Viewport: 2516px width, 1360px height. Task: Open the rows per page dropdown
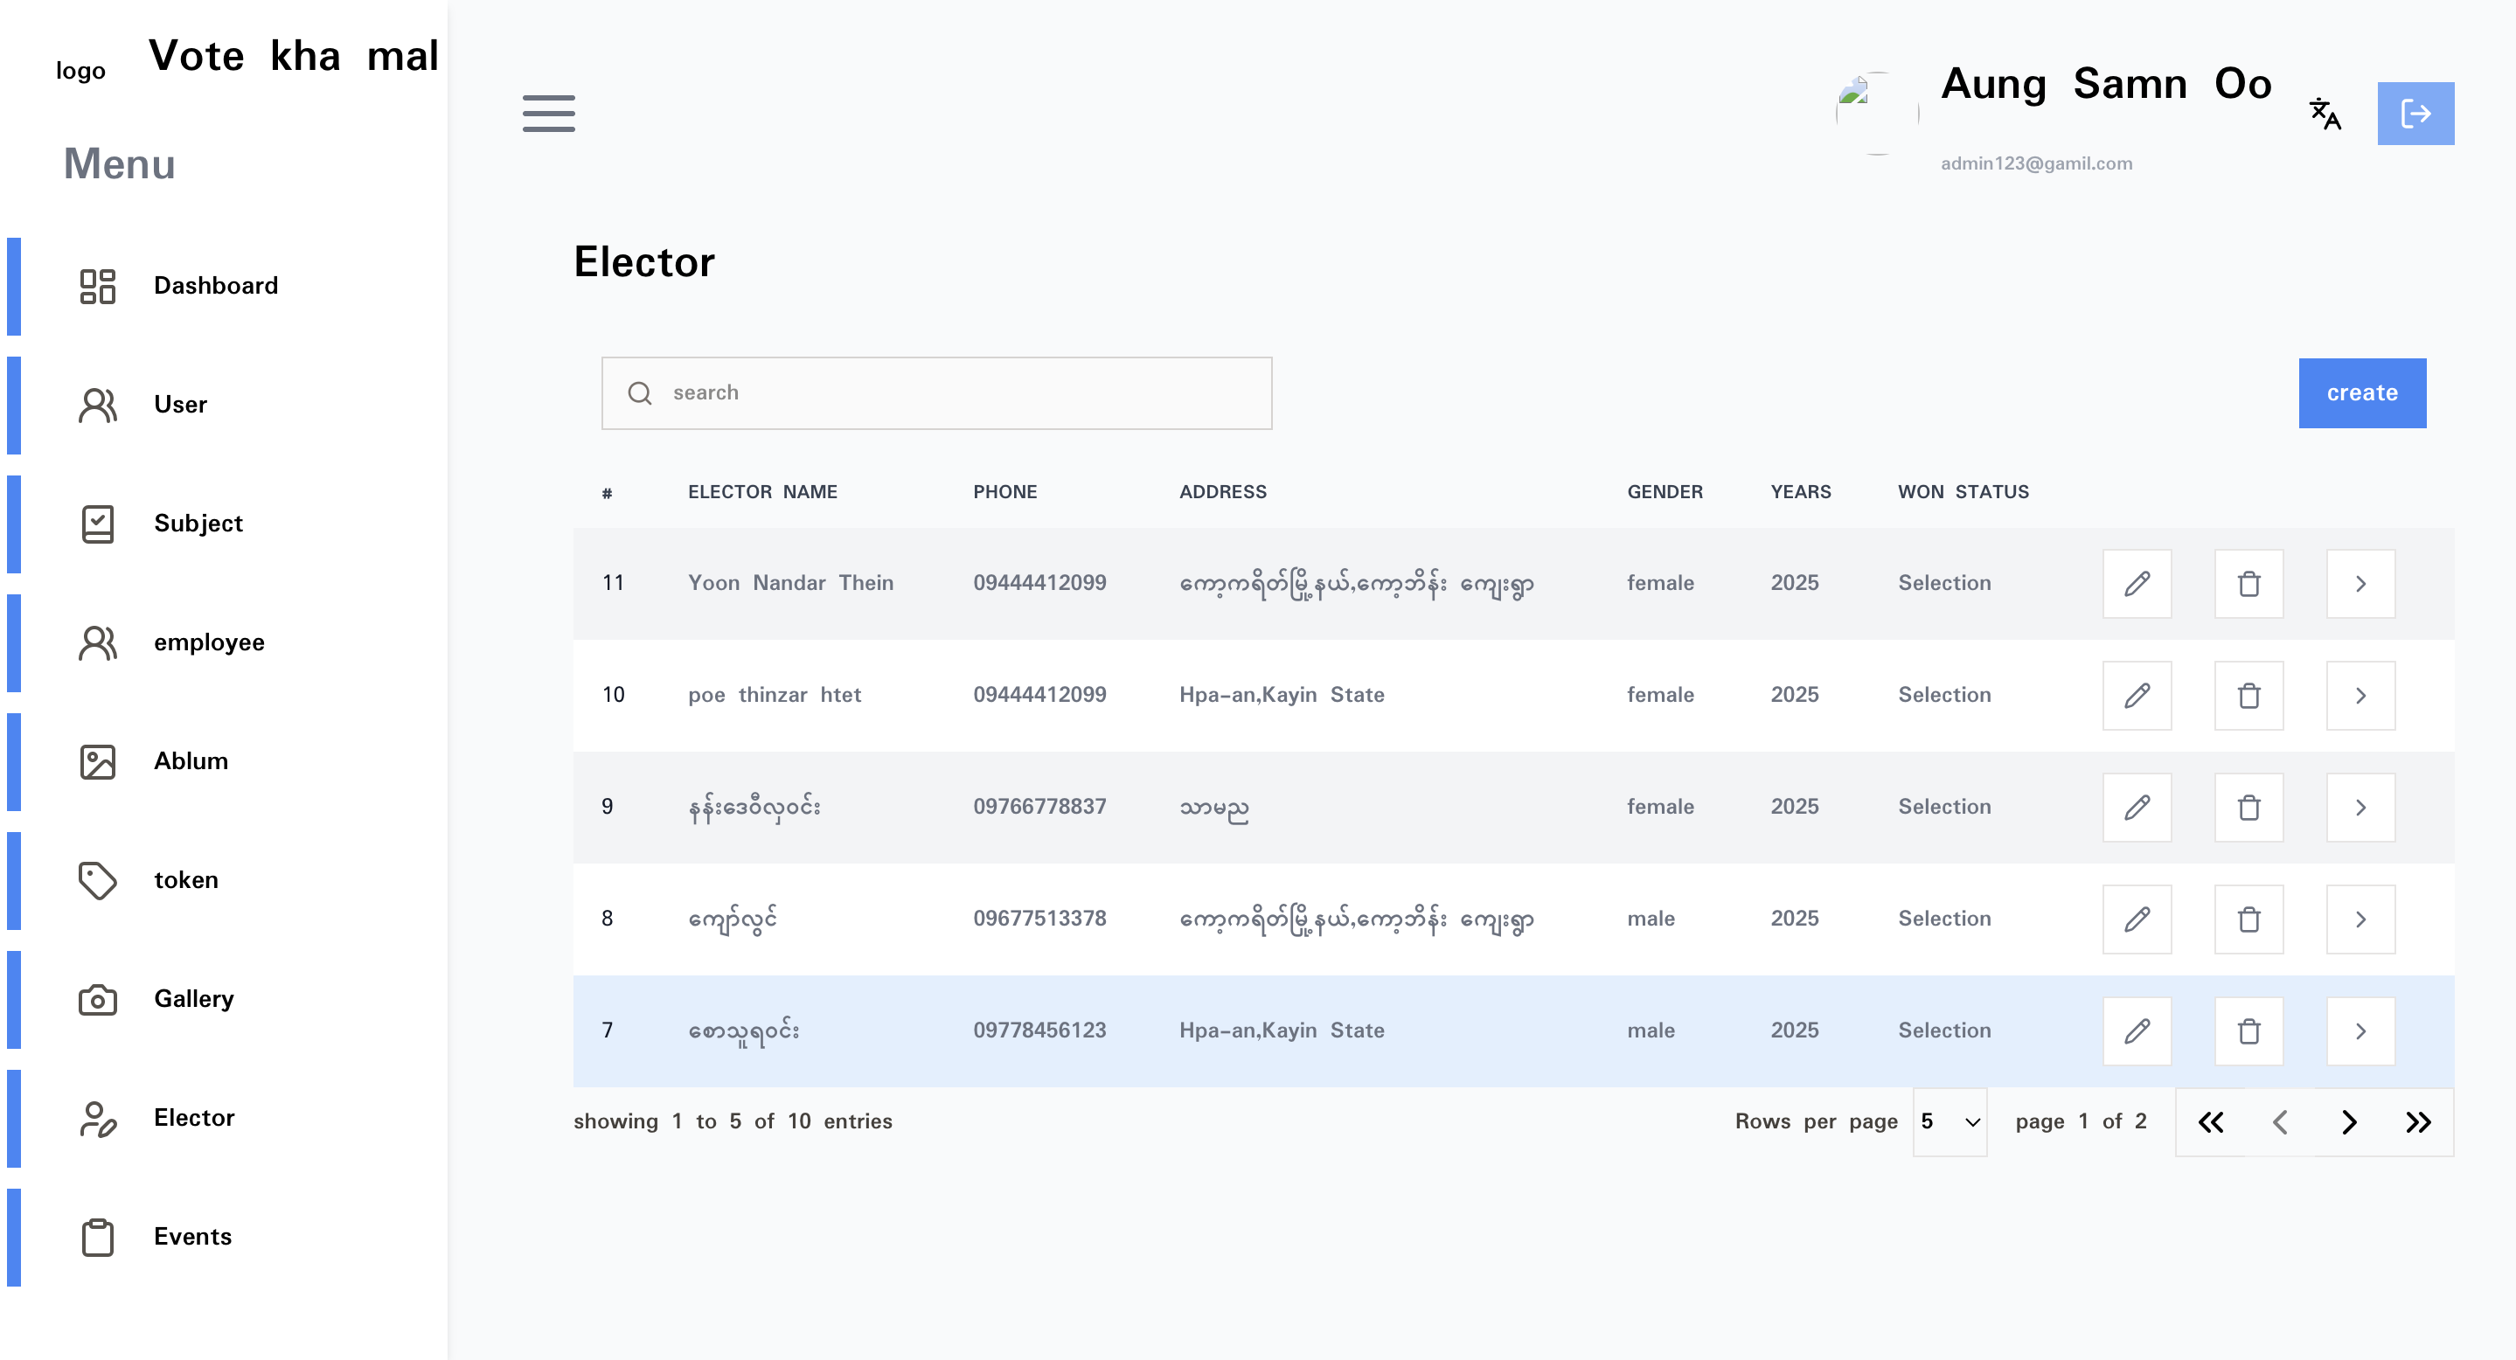1950,1121
